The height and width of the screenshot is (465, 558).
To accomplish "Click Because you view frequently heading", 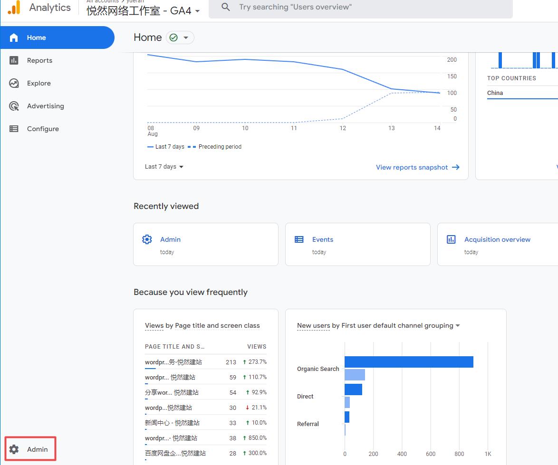I will 191,292.
